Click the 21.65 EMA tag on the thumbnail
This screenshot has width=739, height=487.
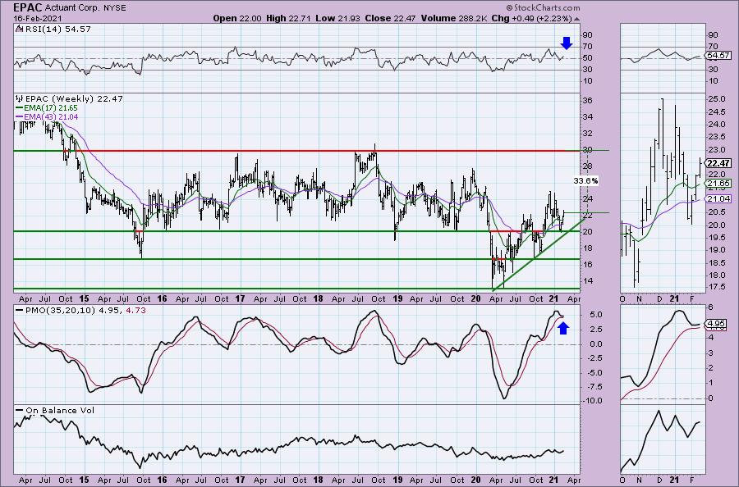pos(718,183)
